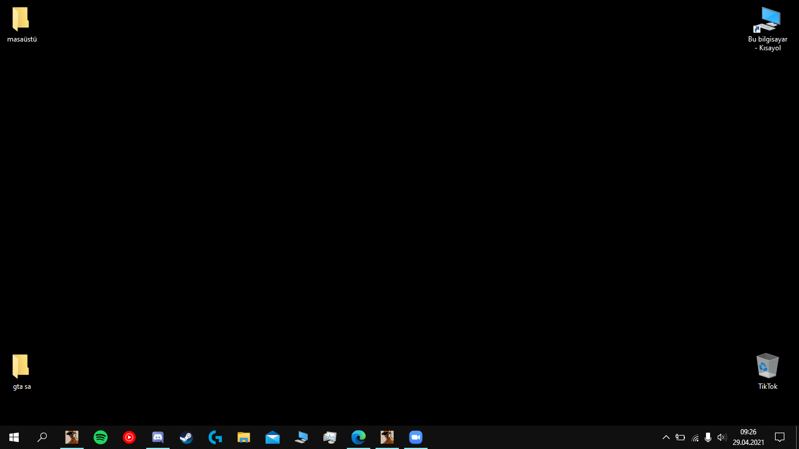Image resolution: width=799 pixels, height=449 pixels.
Task: Switch to Microsoft Edge on taskbar
Action: (x=359, y=437)
